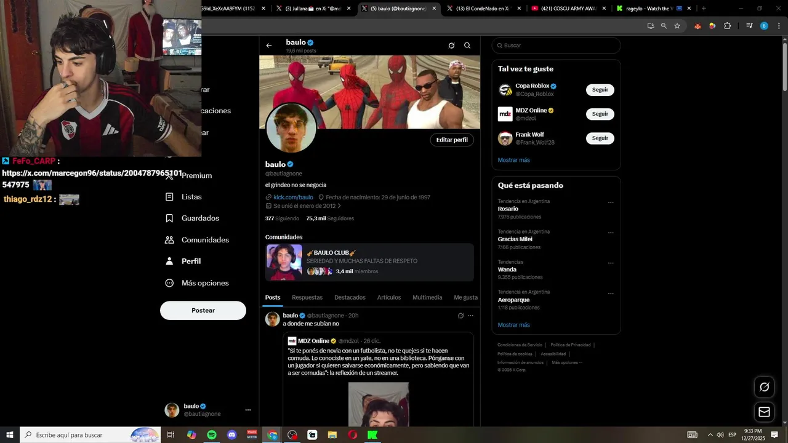Open File Explorer from the taskbar
The image size is (788, 443).
pyautogui.click(x=332, y=435)
